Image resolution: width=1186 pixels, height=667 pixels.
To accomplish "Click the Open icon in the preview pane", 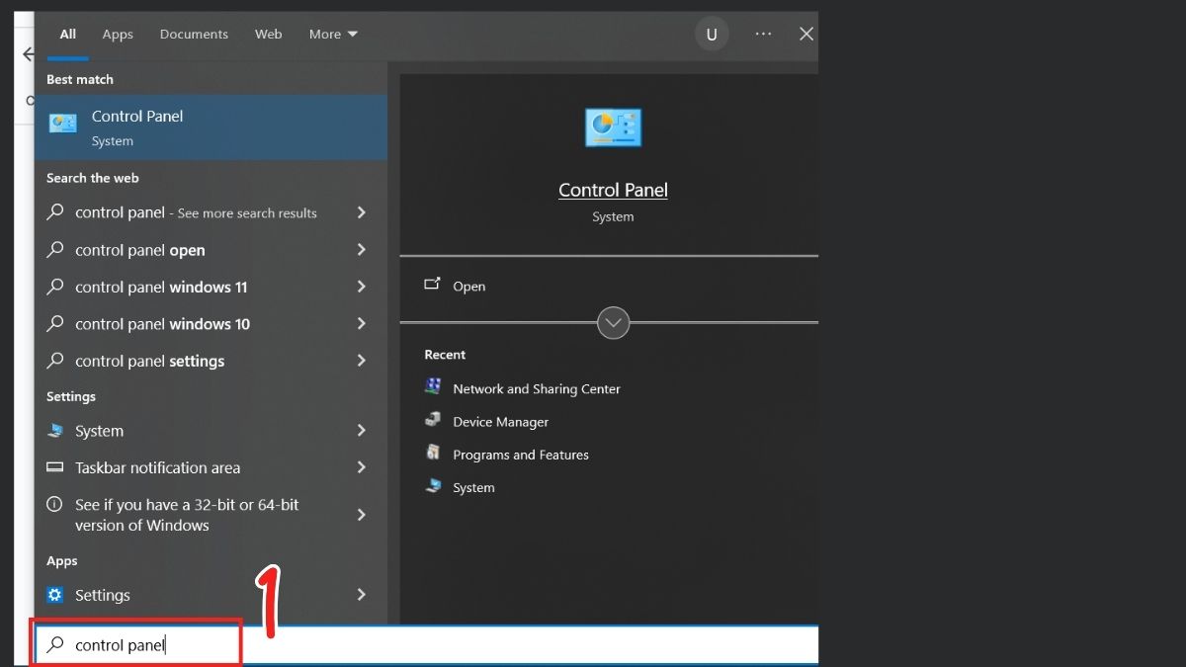I will pos(432,285).
